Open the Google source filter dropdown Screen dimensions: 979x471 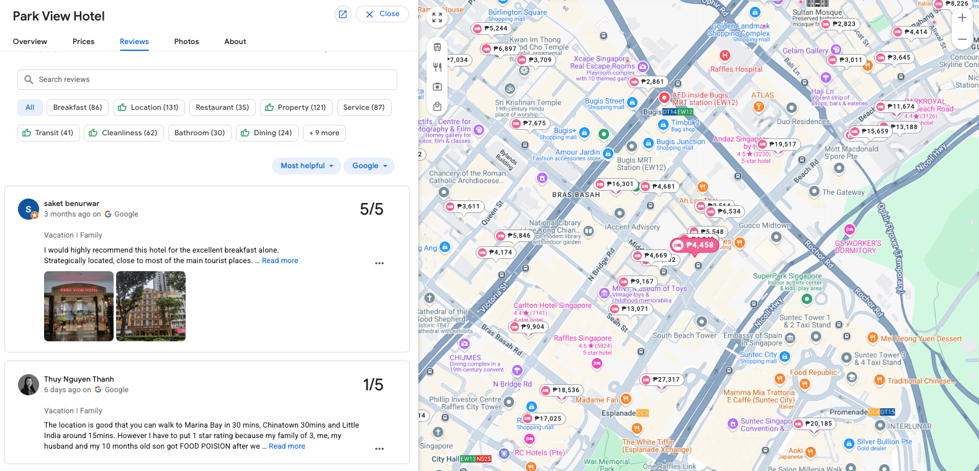[x=369, y=166]
